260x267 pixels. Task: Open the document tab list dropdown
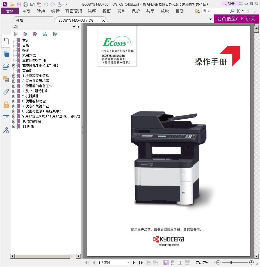211,19
